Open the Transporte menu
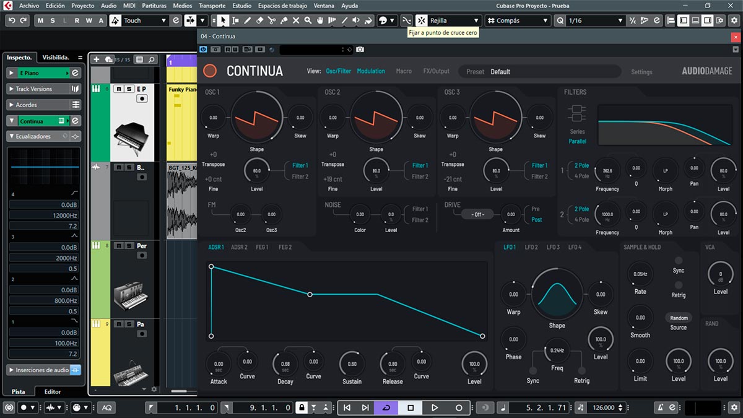The height and width of the screenshot is (418, 743). tap(212, 6)
